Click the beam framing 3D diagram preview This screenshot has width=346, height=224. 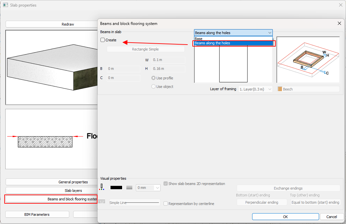click(x=308, y=60)
